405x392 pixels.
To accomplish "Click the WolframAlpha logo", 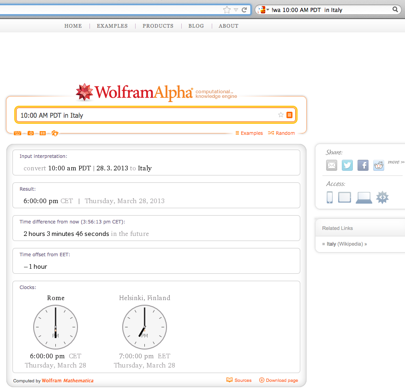I will point(156,92).
